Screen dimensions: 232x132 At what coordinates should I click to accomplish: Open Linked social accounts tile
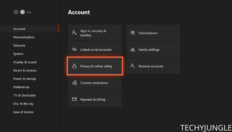pyautogui.click(x=95, y=49)
